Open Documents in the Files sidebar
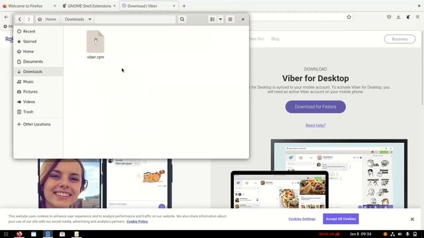 pos(38,61)
